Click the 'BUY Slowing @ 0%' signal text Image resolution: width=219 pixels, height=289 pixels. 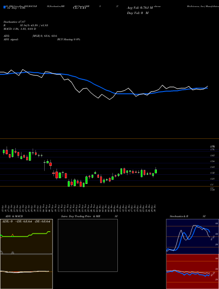[69, 39]
